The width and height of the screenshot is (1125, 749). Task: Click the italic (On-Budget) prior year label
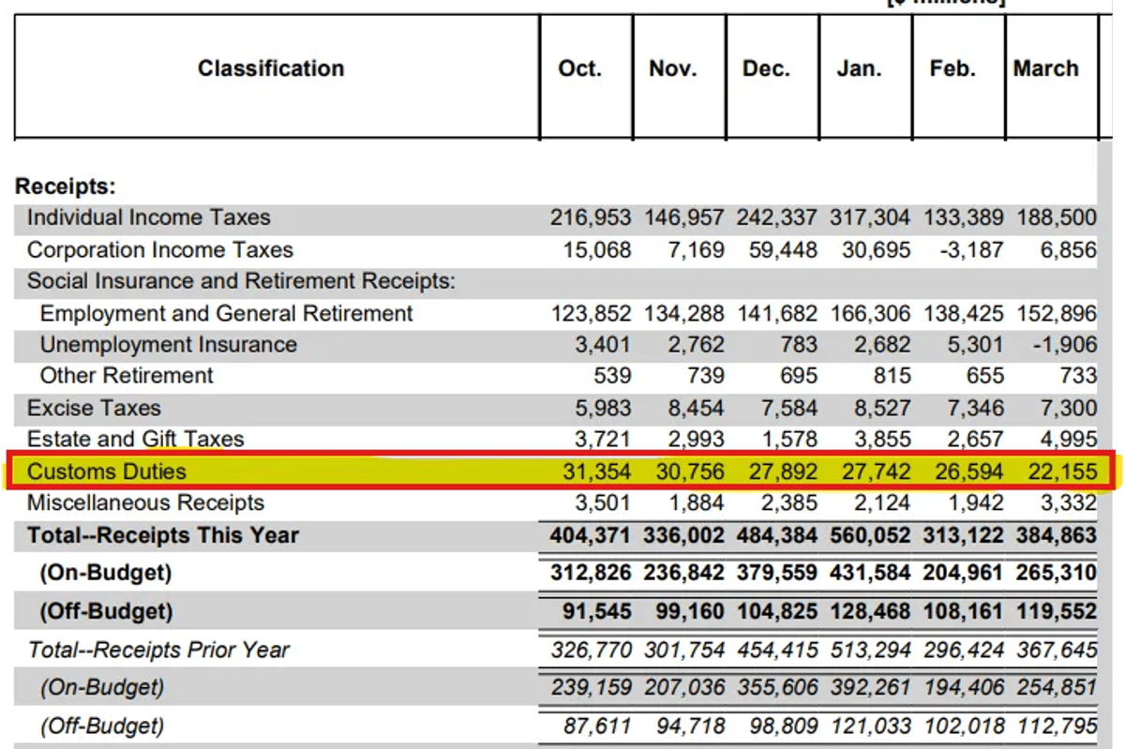click(101, 687)
